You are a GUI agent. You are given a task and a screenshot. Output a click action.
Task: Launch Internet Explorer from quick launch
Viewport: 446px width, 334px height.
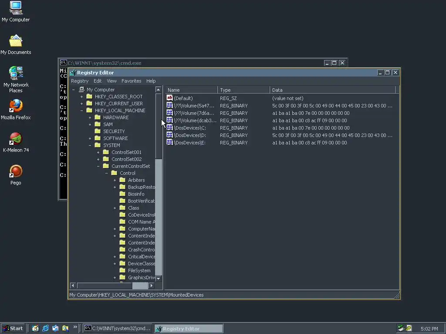pos(45,328)
